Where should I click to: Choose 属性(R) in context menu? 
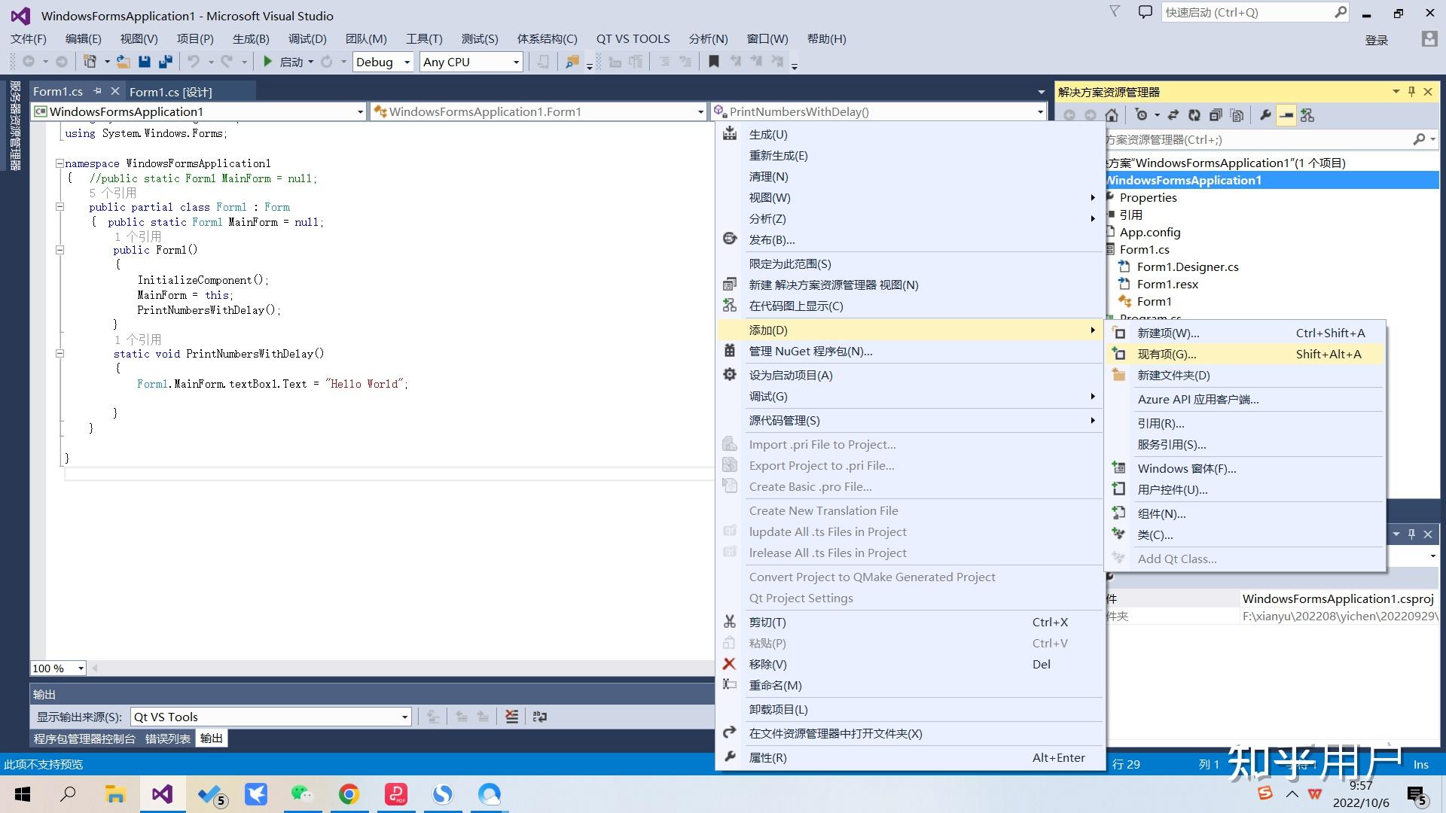[x=911, y=757]
